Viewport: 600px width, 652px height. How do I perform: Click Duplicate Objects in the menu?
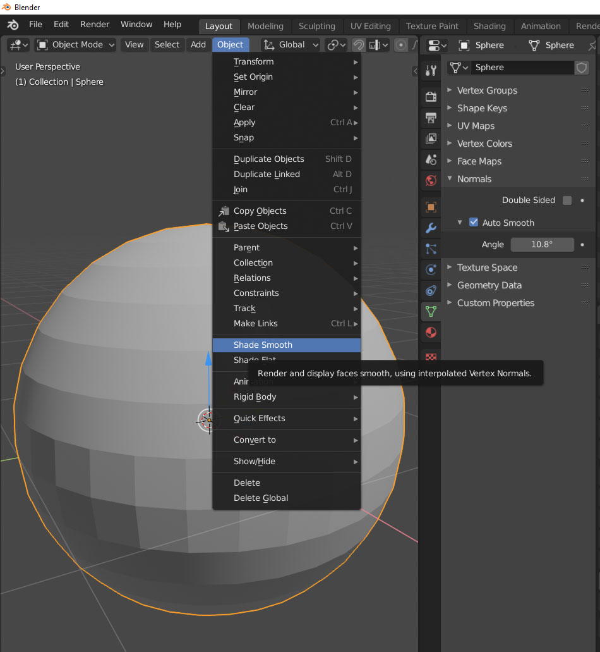269,159
